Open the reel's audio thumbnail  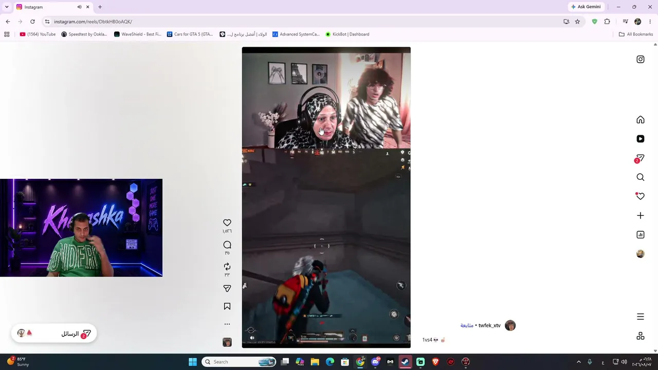click(227, 342)
